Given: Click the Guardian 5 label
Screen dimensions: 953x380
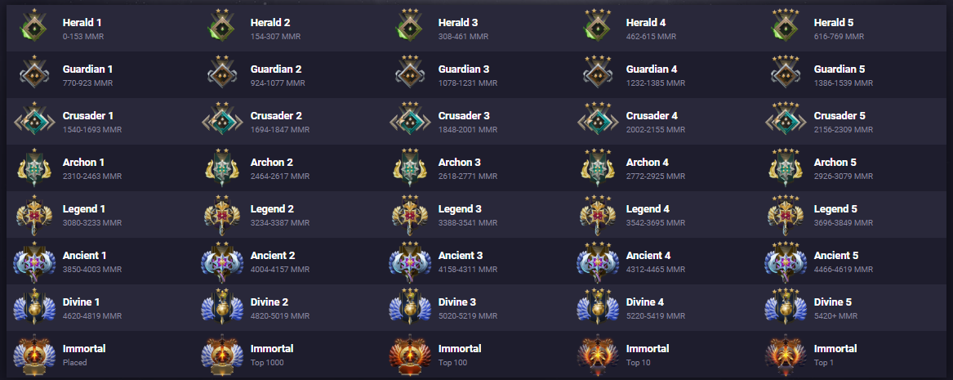Looking at the screenshot, I should [x=839, y=69].
